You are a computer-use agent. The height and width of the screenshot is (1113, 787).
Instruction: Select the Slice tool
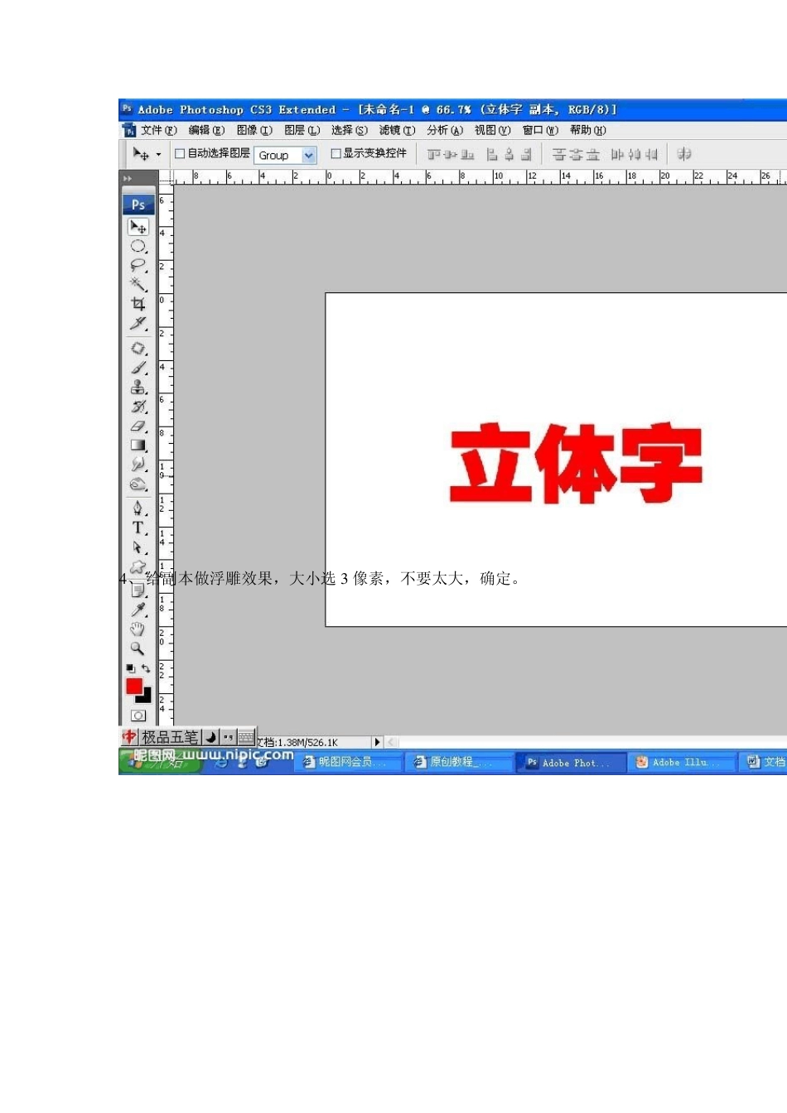[138, 323]
